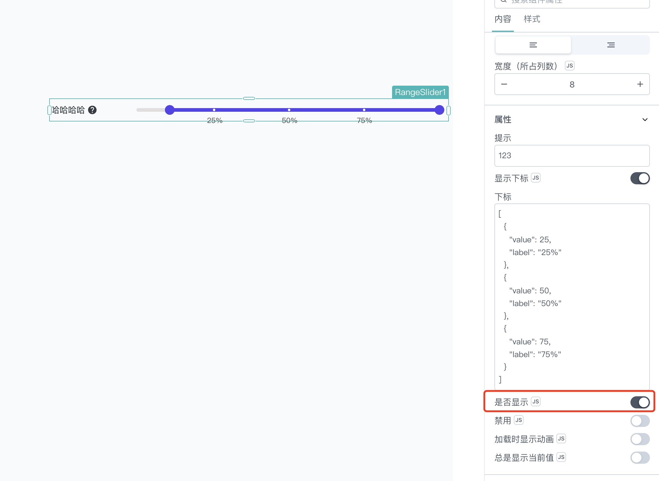The image size is (659, 481).
Task: Turn off the 是否显示 toggle
Action: (x=640, y=402)
